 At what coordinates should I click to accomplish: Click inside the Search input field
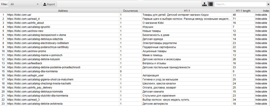click(x=240, y=4)
